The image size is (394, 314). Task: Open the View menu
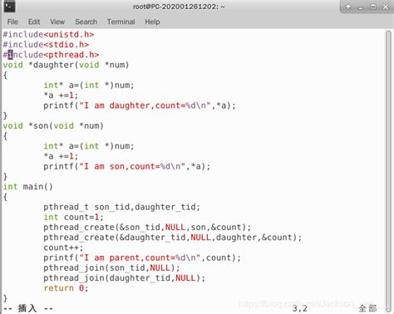click(x=57, y=22)
